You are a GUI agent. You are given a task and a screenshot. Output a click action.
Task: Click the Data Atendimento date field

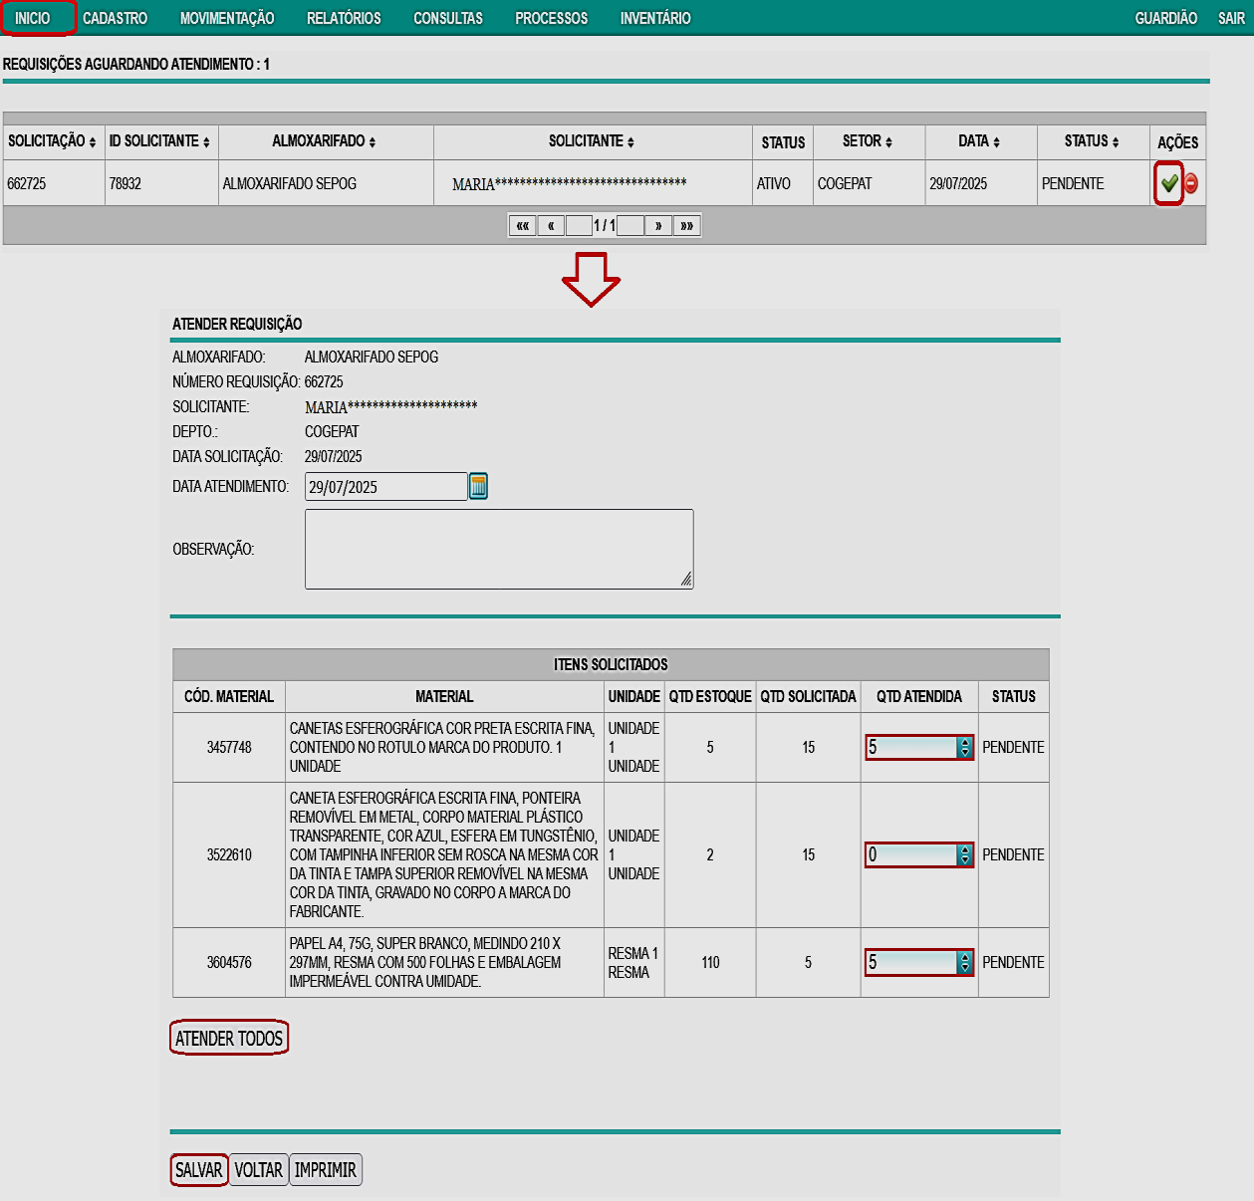click(x=385, y=487)
